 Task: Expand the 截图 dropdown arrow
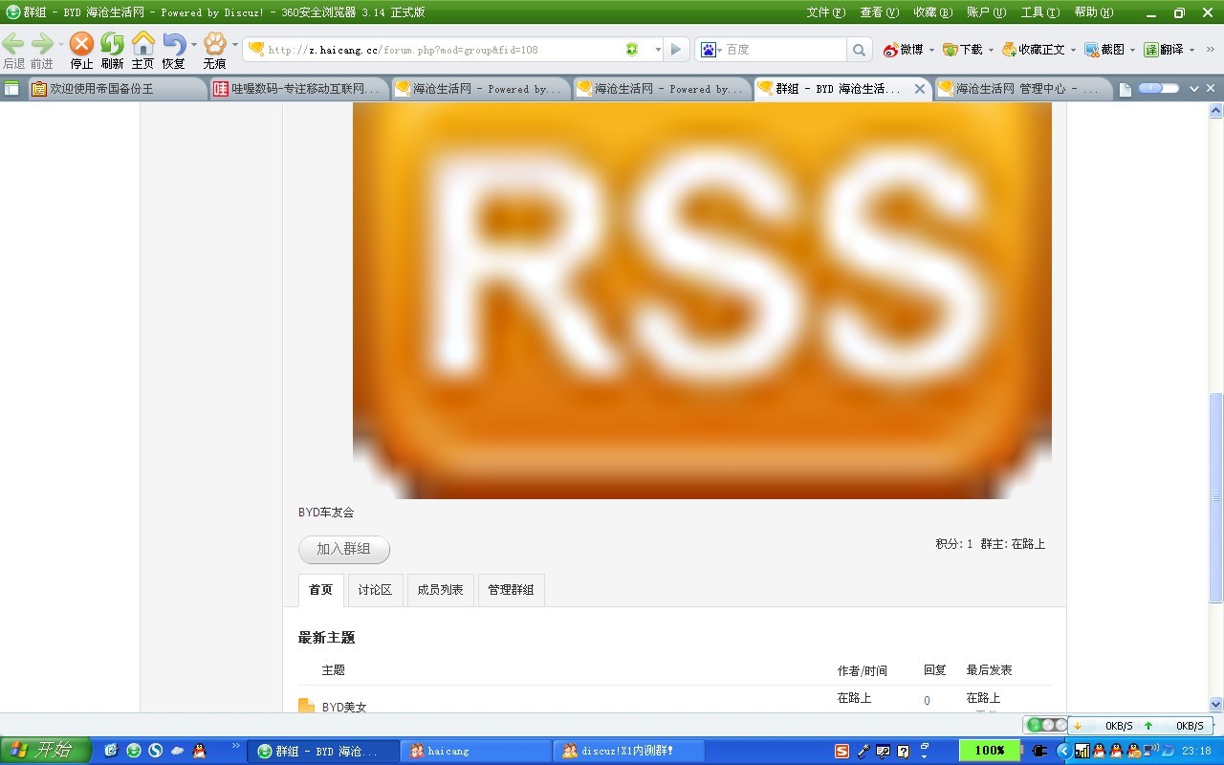tap(1132, 50)
